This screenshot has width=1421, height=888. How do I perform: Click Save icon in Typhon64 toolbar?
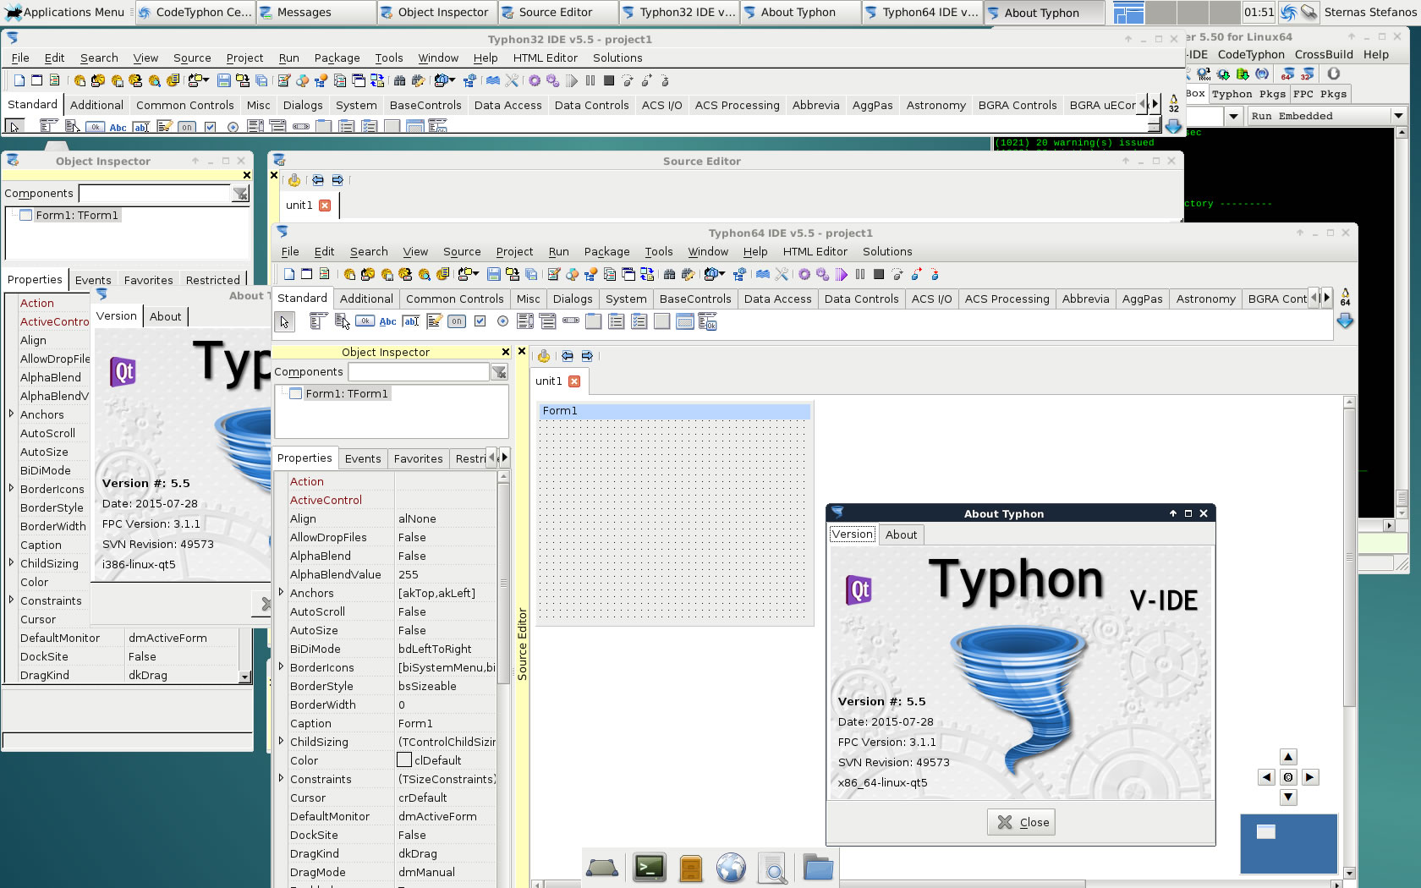494,274
